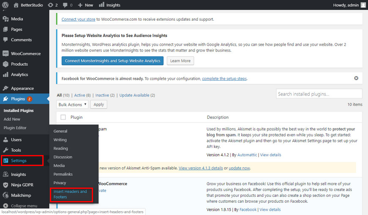Open the BetterStudio site home icon
Screen dimensions: 368x215
[16, 5]
